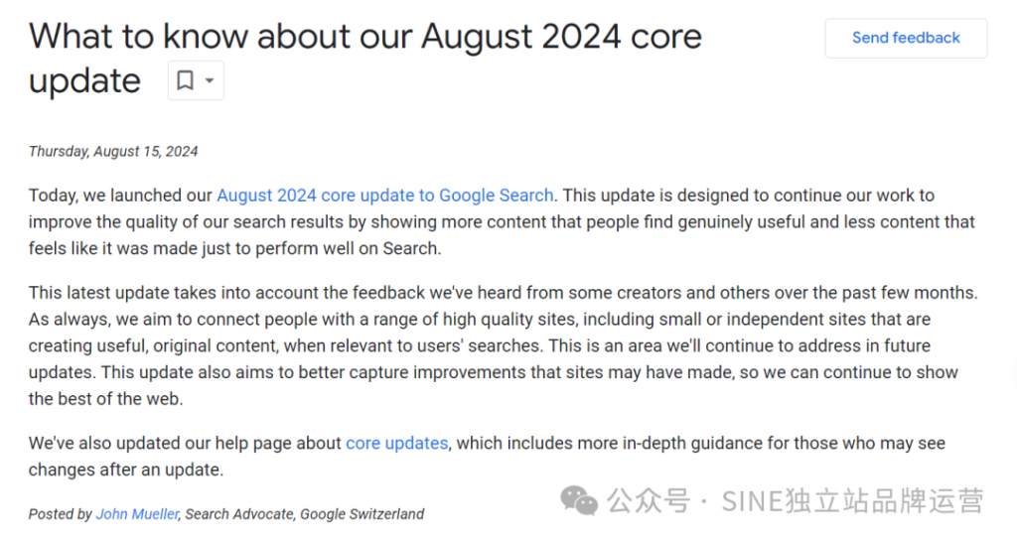Expand the bookmark dropdown arrow

[210, 81]
